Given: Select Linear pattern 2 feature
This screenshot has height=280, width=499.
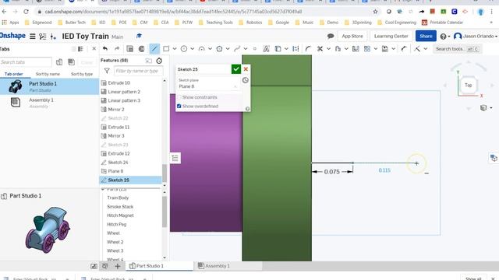Looking at the screenshot, I should pos(131,92).
